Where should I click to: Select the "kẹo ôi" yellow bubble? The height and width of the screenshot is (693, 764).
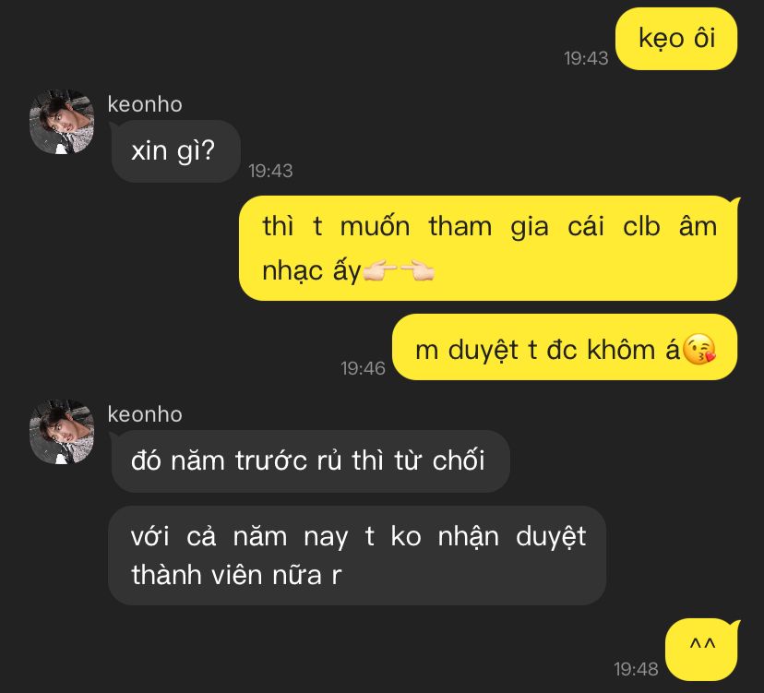point(676,39)
